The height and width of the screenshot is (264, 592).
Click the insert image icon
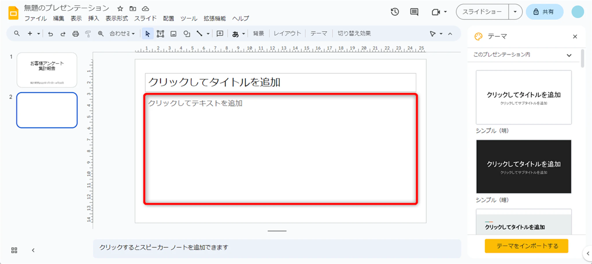tap(173, 34)
